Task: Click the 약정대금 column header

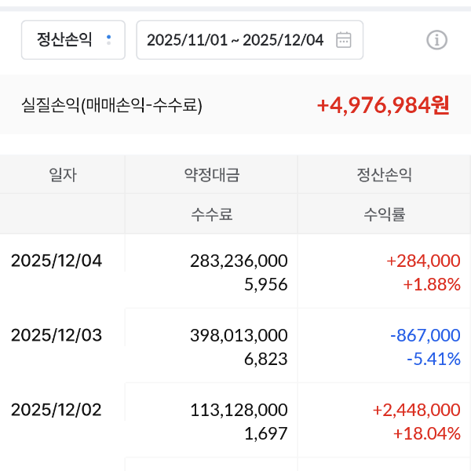Action: coord(211,175)
